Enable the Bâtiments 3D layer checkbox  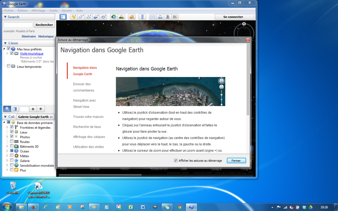(12, 146)
